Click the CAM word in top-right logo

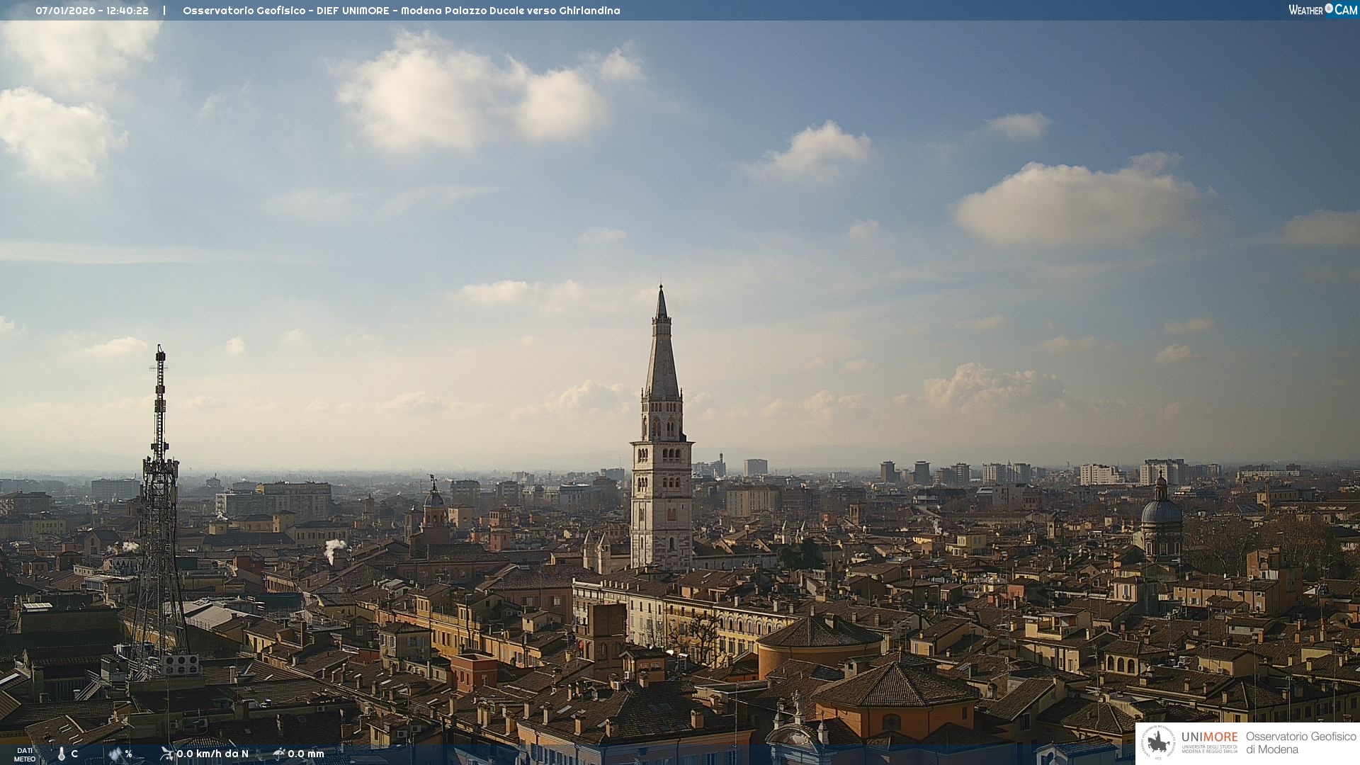pyautogui.click(x=1346, y=9)
